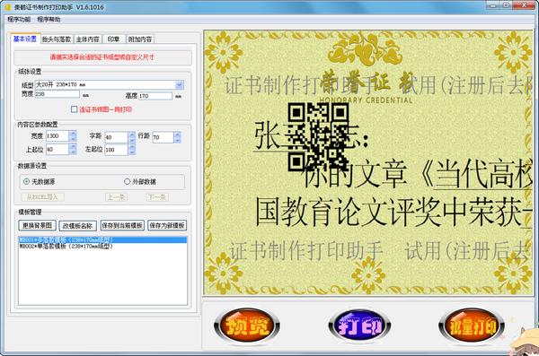Screen dimensions: 539x356
Task: Open the 程序帮助 menu
Action: pos(49,20)
